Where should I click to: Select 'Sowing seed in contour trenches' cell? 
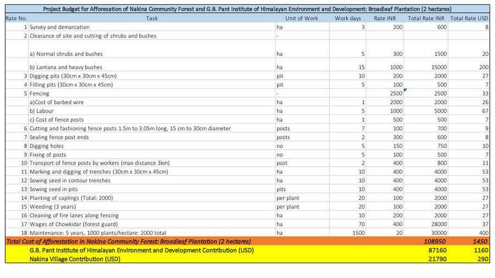click(152, 181)
